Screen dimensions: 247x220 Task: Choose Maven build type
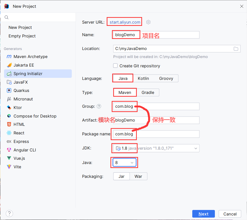click(125, 92)
